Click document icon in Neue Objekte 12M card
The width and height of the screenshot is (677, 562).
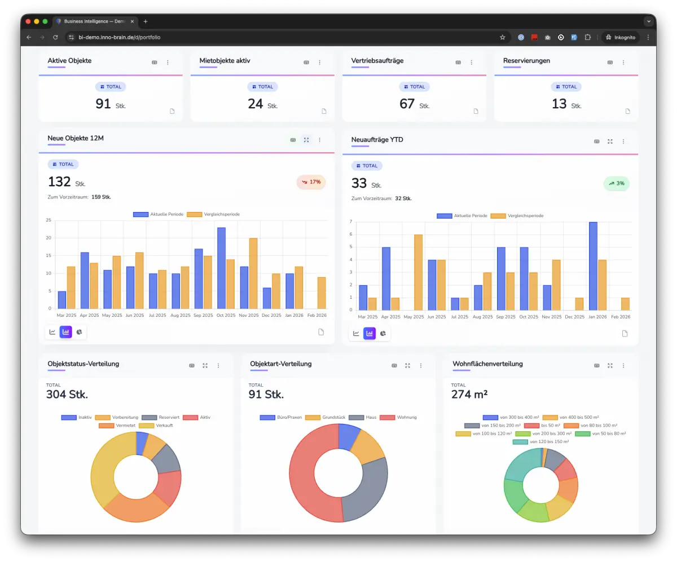[321, 332]
